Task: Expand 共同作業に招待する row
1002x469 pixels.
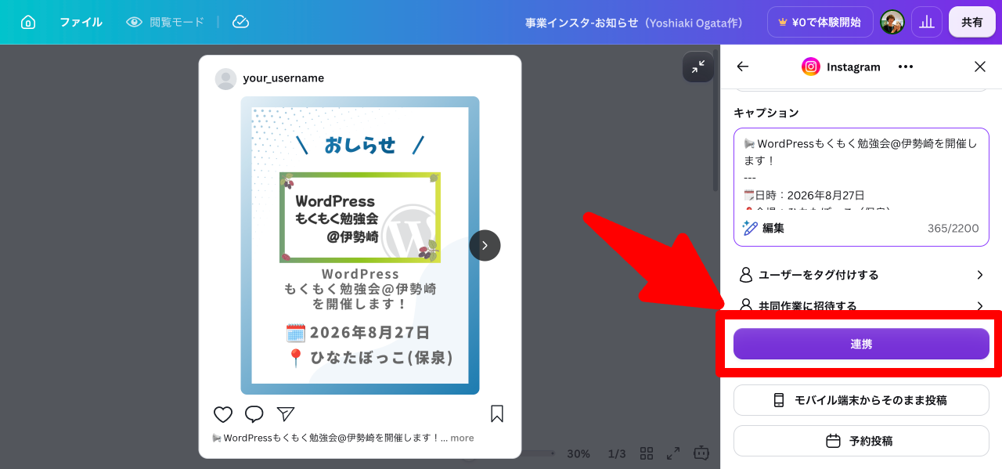Action: pos(861,306)
